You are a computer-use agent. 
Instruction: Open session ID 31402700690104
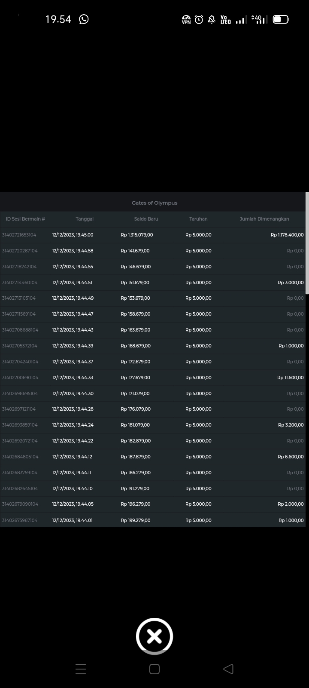coord(20,378)
